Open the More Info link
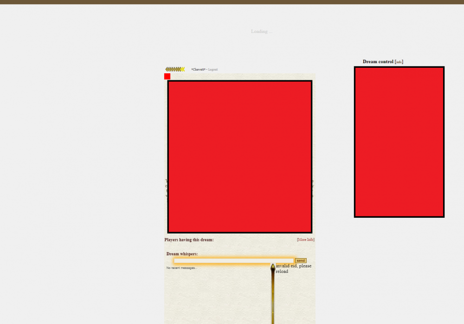 305,240
